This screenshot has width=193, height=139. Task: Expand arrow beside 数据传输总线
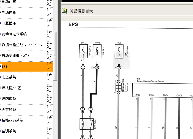click(1, 45)
